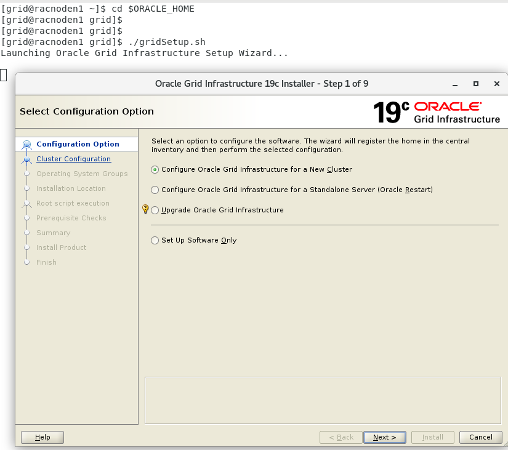Click the window resize grip corner
This screenshot has width=508, height=450.
tap(505, 444)
